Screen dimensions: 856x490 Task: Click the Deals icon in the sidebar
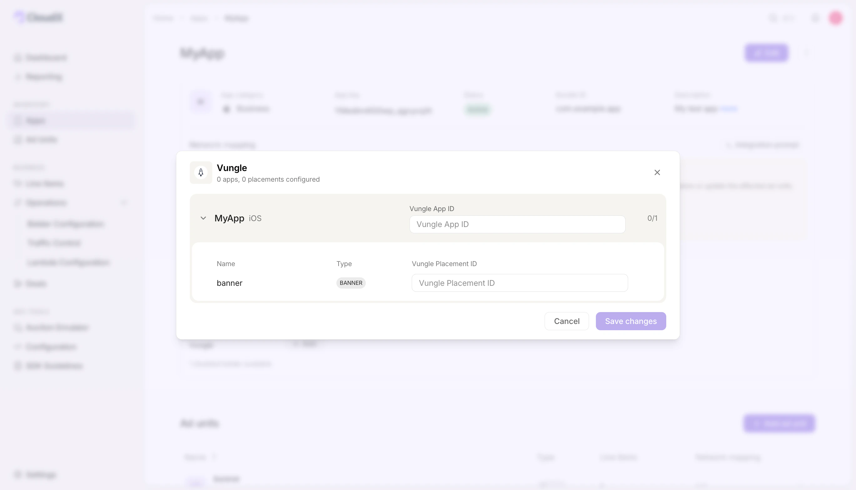[x=18, y=283]
